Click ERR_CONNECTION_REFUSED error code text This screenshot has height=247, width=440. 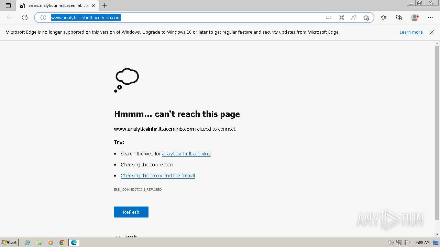point(138,189)
